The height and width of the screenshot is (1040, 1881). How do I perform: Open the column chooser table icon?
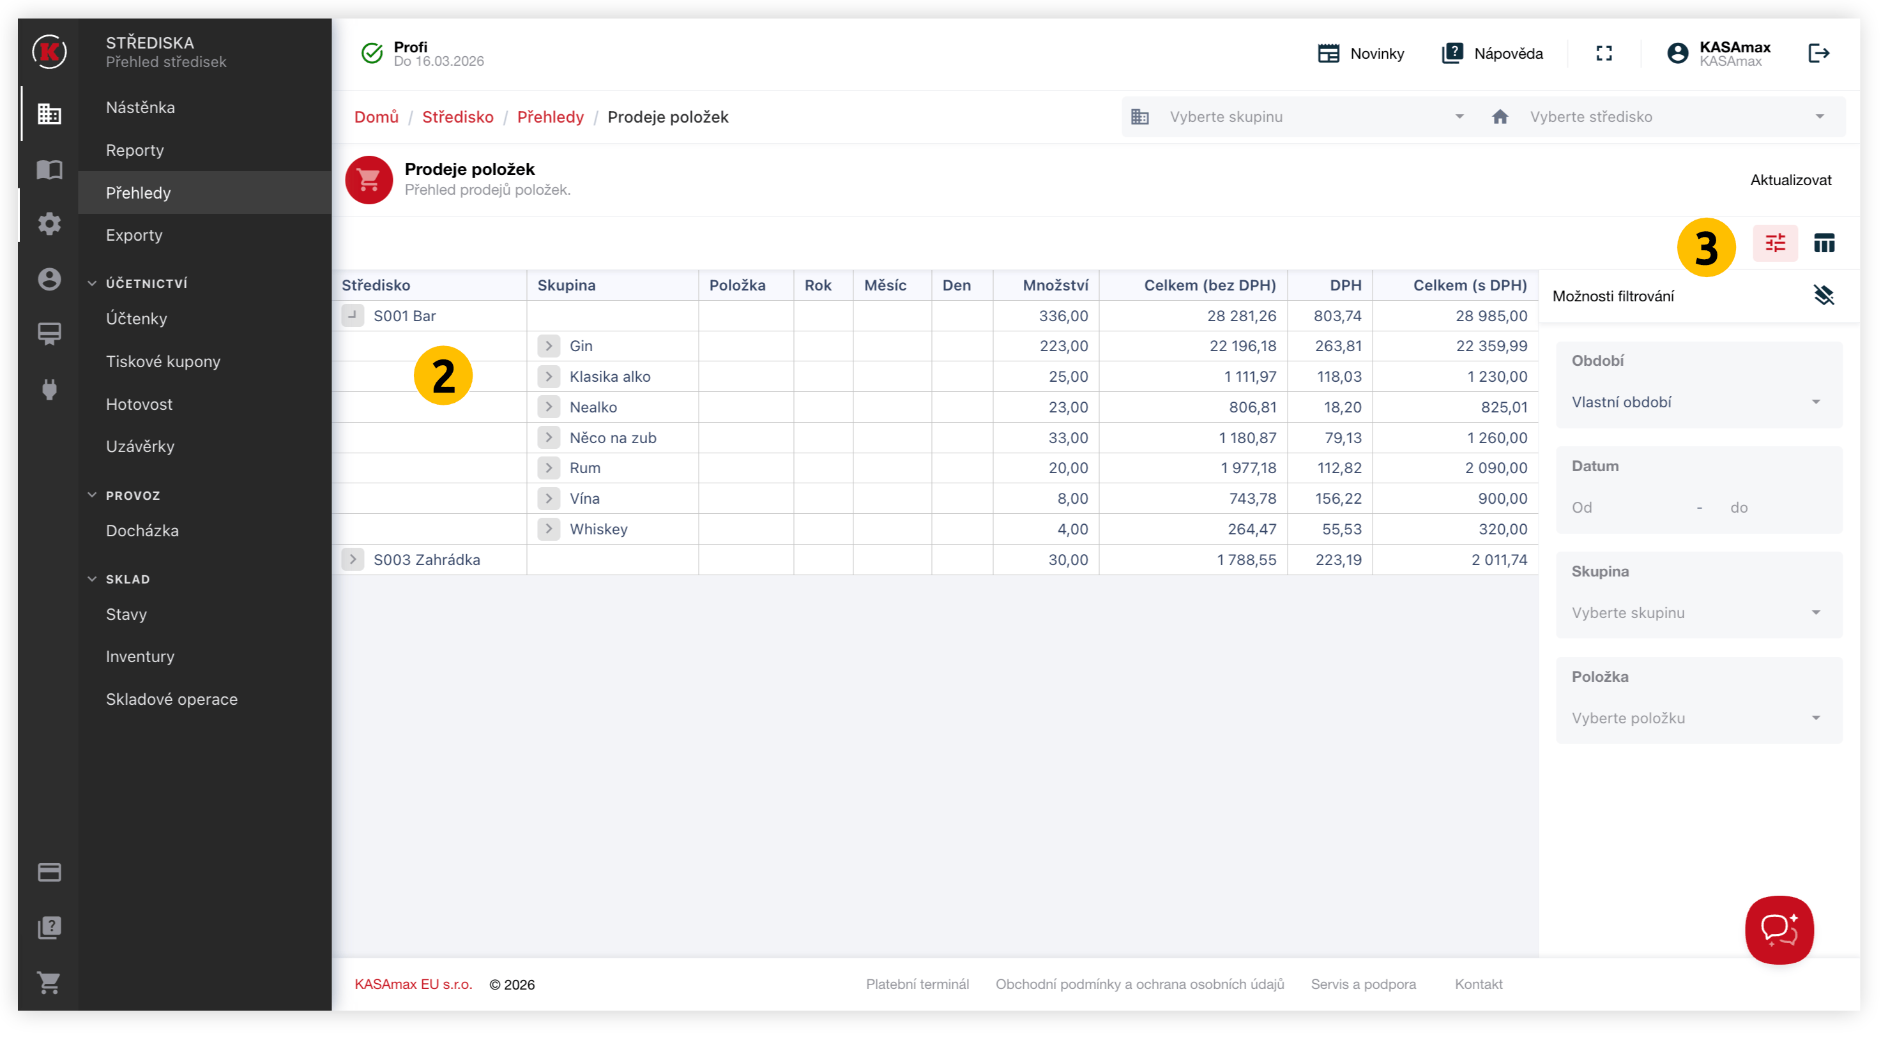pyautogui.click(x=1824, y=243)
